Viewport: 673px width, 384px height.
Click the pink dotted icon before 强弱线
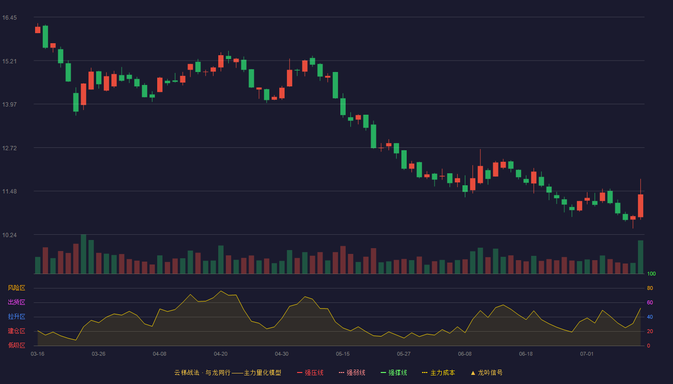[x=342, y=372]
